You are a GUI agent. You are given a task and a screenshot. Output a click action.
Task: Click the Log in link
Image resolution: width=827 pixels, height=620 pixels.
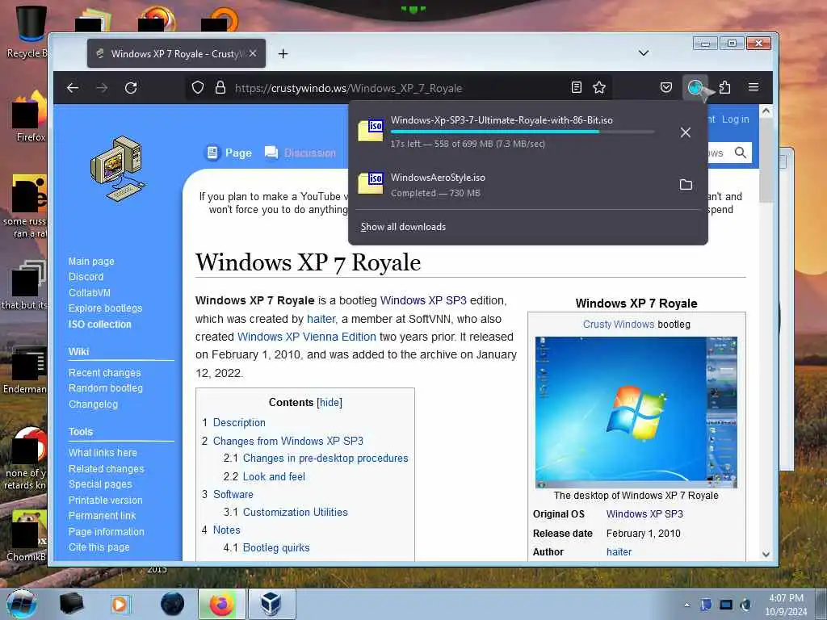(735, 119)
